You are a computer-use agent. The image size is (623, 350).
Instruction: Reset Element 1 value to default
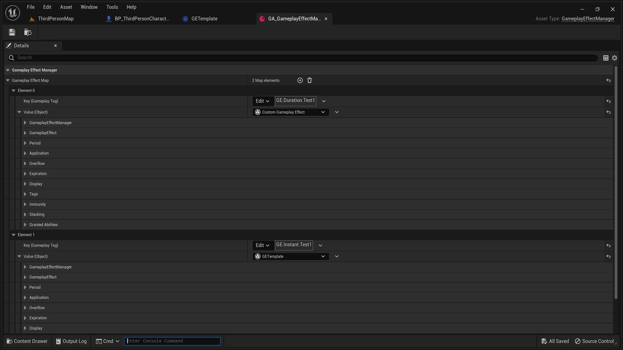coord(608,256)
